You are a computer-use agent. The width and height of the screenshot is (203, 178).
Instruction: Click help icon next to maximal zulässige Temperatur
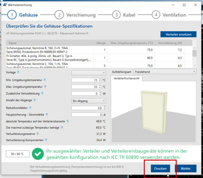coord(62,128)
